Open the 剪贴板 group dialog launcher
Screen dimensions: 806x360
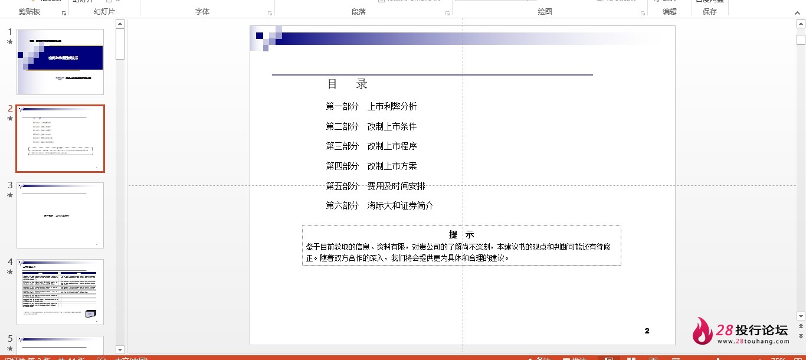pyautogui.click(x=64, y=12)
